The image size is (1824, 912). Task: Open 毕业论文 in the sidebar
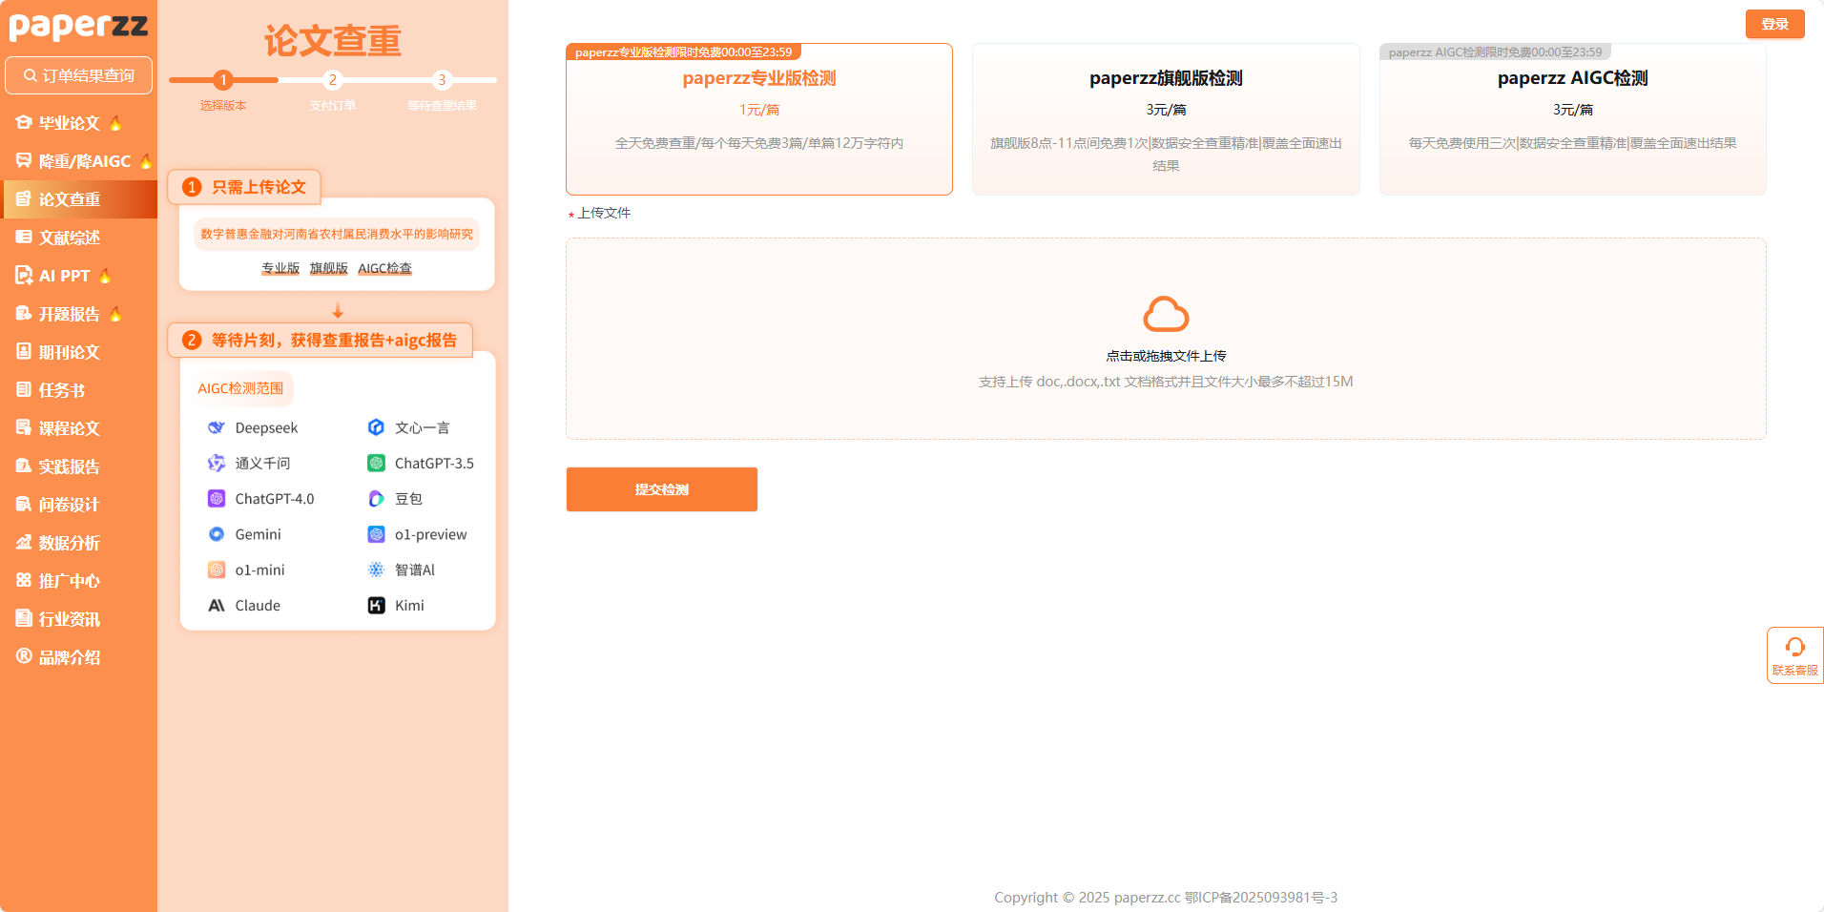(67, 122)
